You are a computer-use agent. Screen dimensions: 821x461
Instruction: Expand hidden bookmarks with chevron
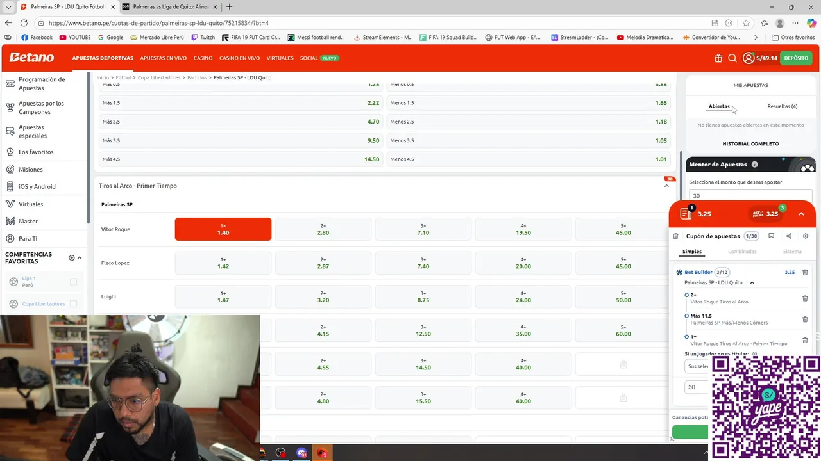[x=756, y=38]
